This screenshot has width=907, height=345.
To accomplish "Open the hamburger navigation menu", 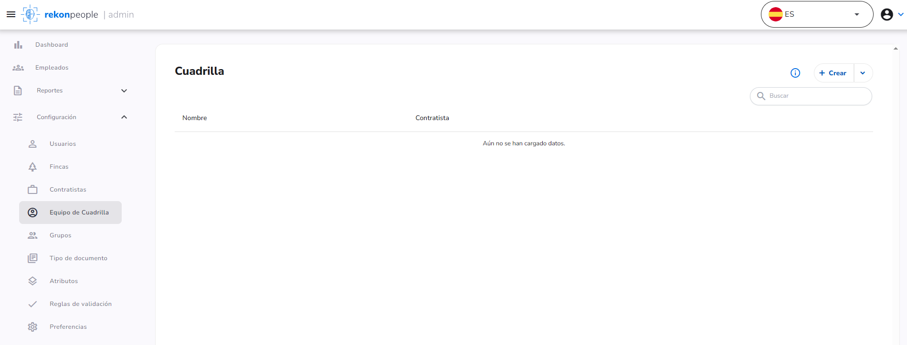I will click(11, 14).
